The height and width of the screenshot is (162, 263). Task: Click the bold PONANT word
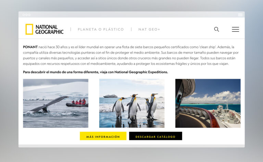30,47
